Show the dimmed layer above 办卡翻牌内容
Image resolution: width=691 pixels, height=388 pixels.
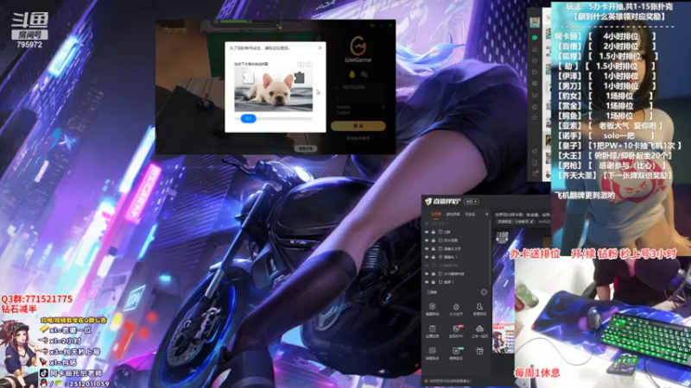pyautogui.click(x=427, y=266)
